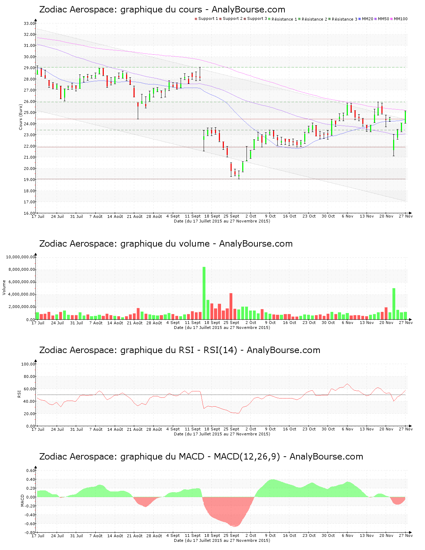Click the date range caption under the MACD chart
Viewport: 425px width, 550px height.
pos(222,540)
